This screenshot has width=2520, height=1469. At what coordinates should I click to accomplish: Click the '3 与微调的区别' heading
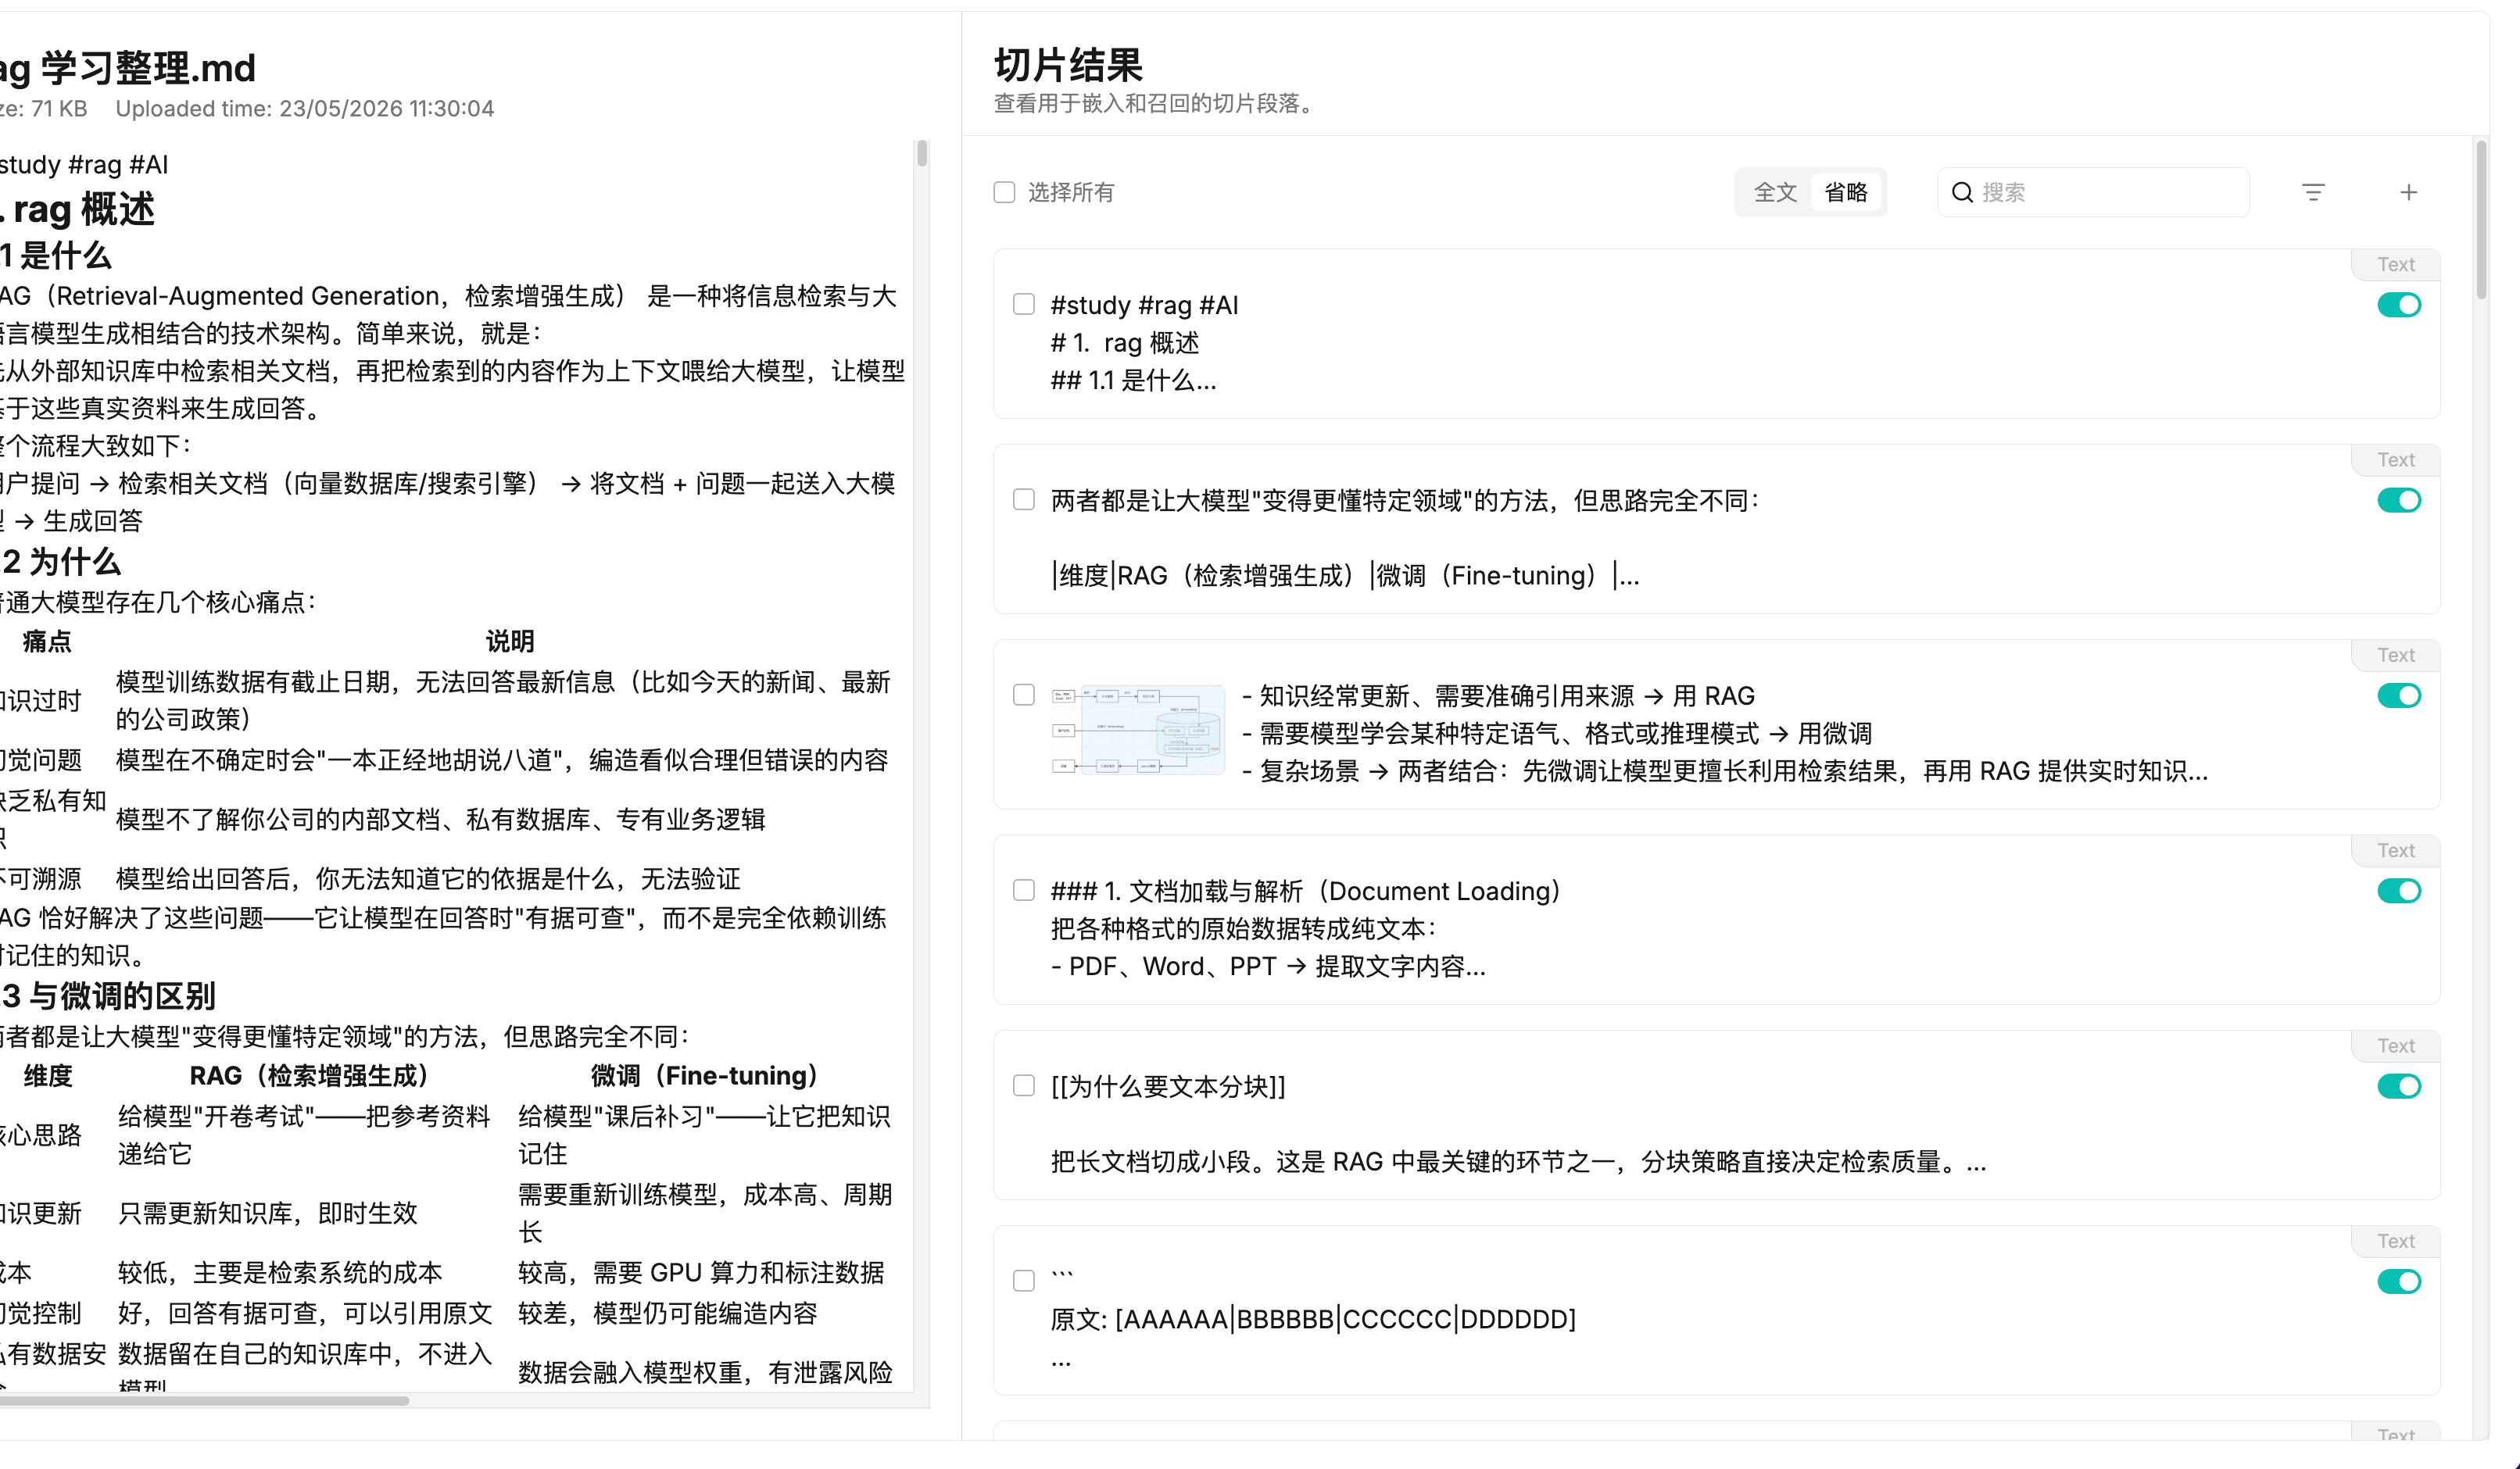108,996
